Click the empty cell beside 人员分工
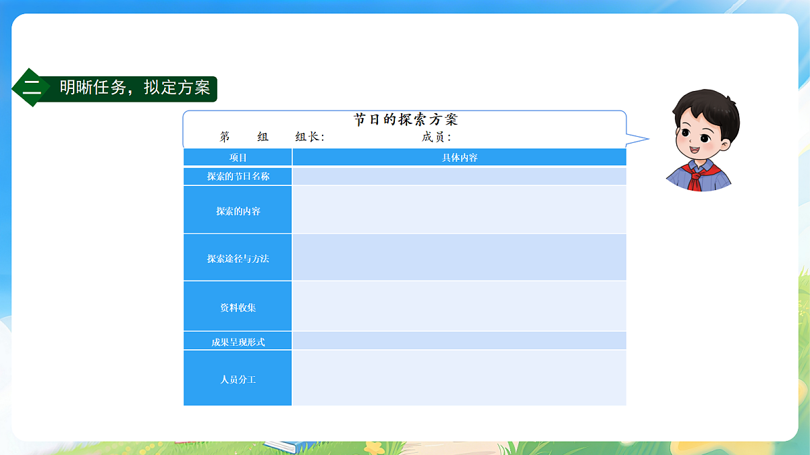810x455 pixels. (x=459, y=379)
